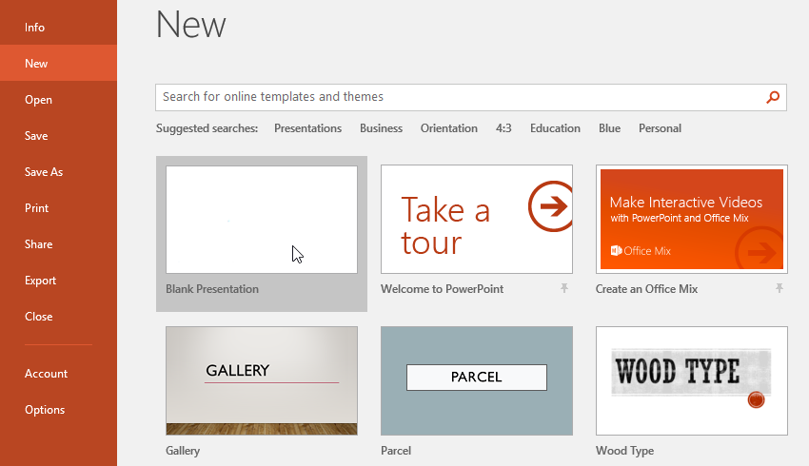809x466 pixels.
Task: Open the Take a tour template
Action: pos(477,220)
